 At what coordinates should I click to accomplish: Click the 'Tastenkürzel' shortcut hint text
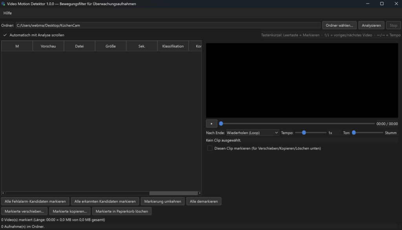click(331, 35)
